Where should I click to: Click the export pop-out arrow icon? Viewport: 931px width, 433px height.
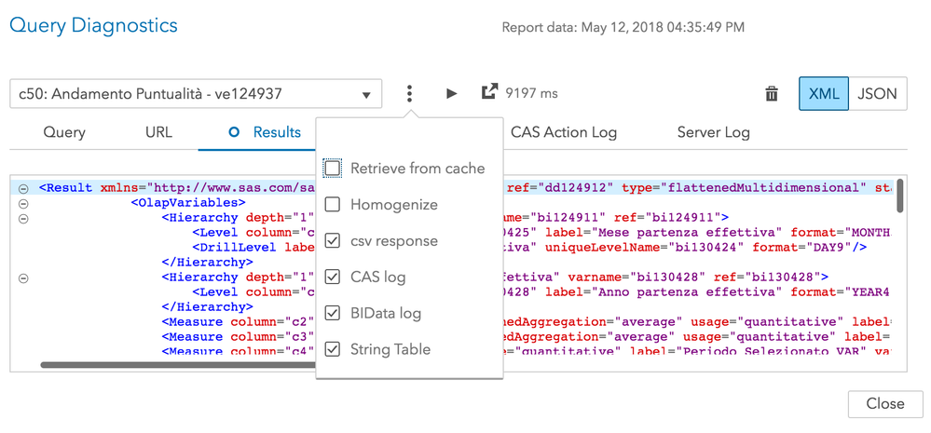pyautogui.click(x=488, y=93)
